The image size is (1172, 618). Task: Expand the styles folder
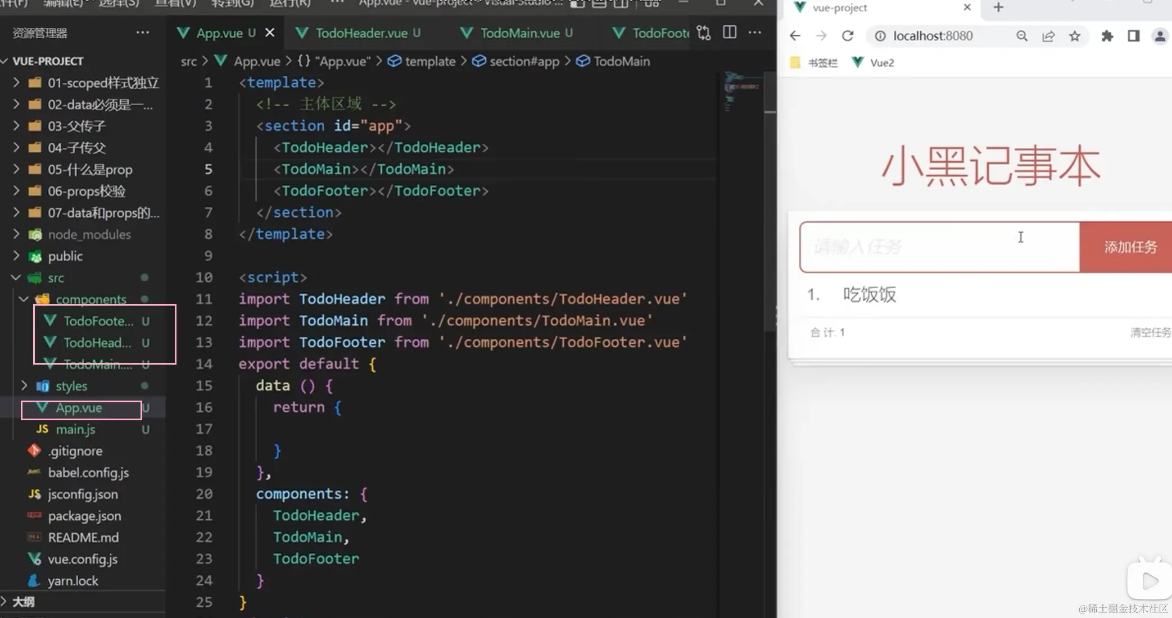(x=71, y=386)
